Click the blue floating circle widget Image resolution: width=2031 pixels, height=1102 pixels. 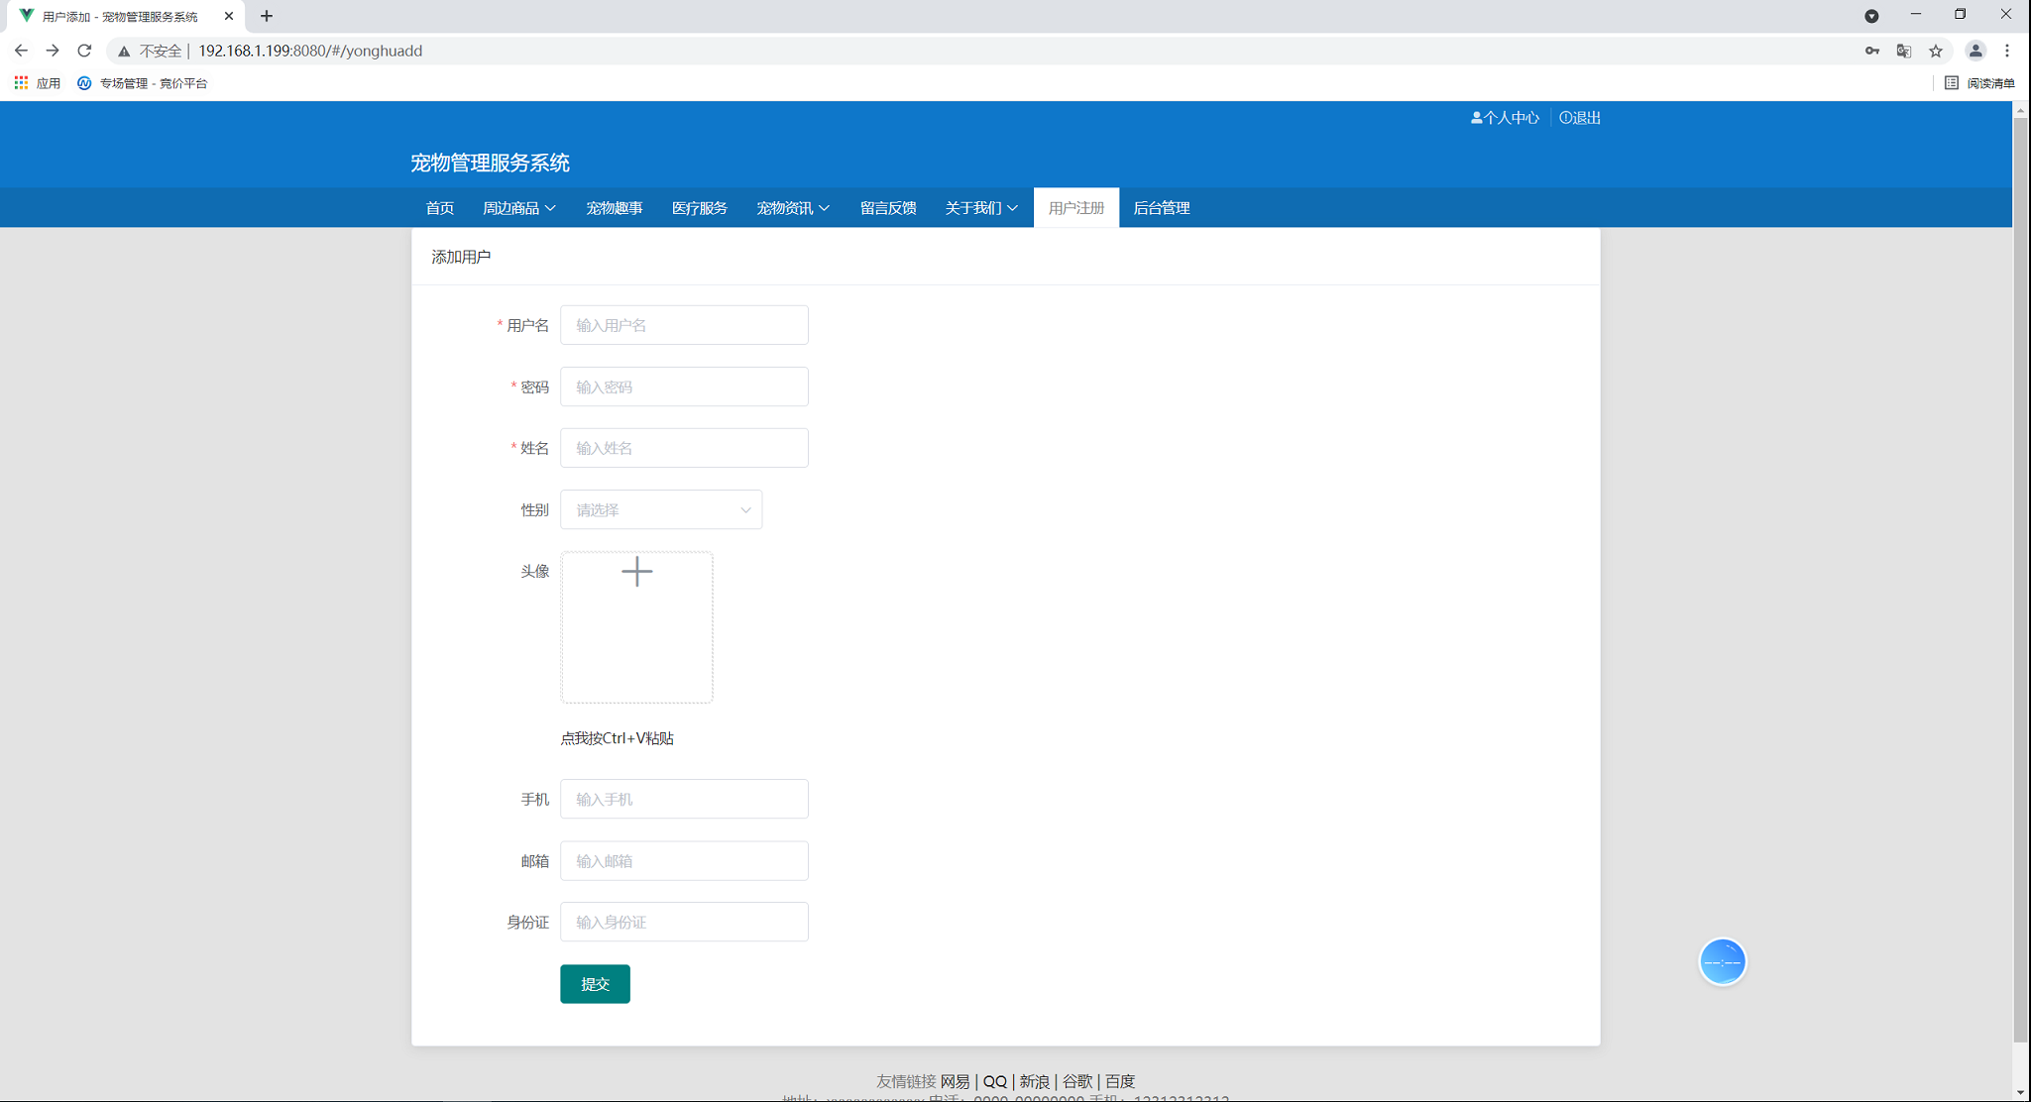click(1722, 961)
